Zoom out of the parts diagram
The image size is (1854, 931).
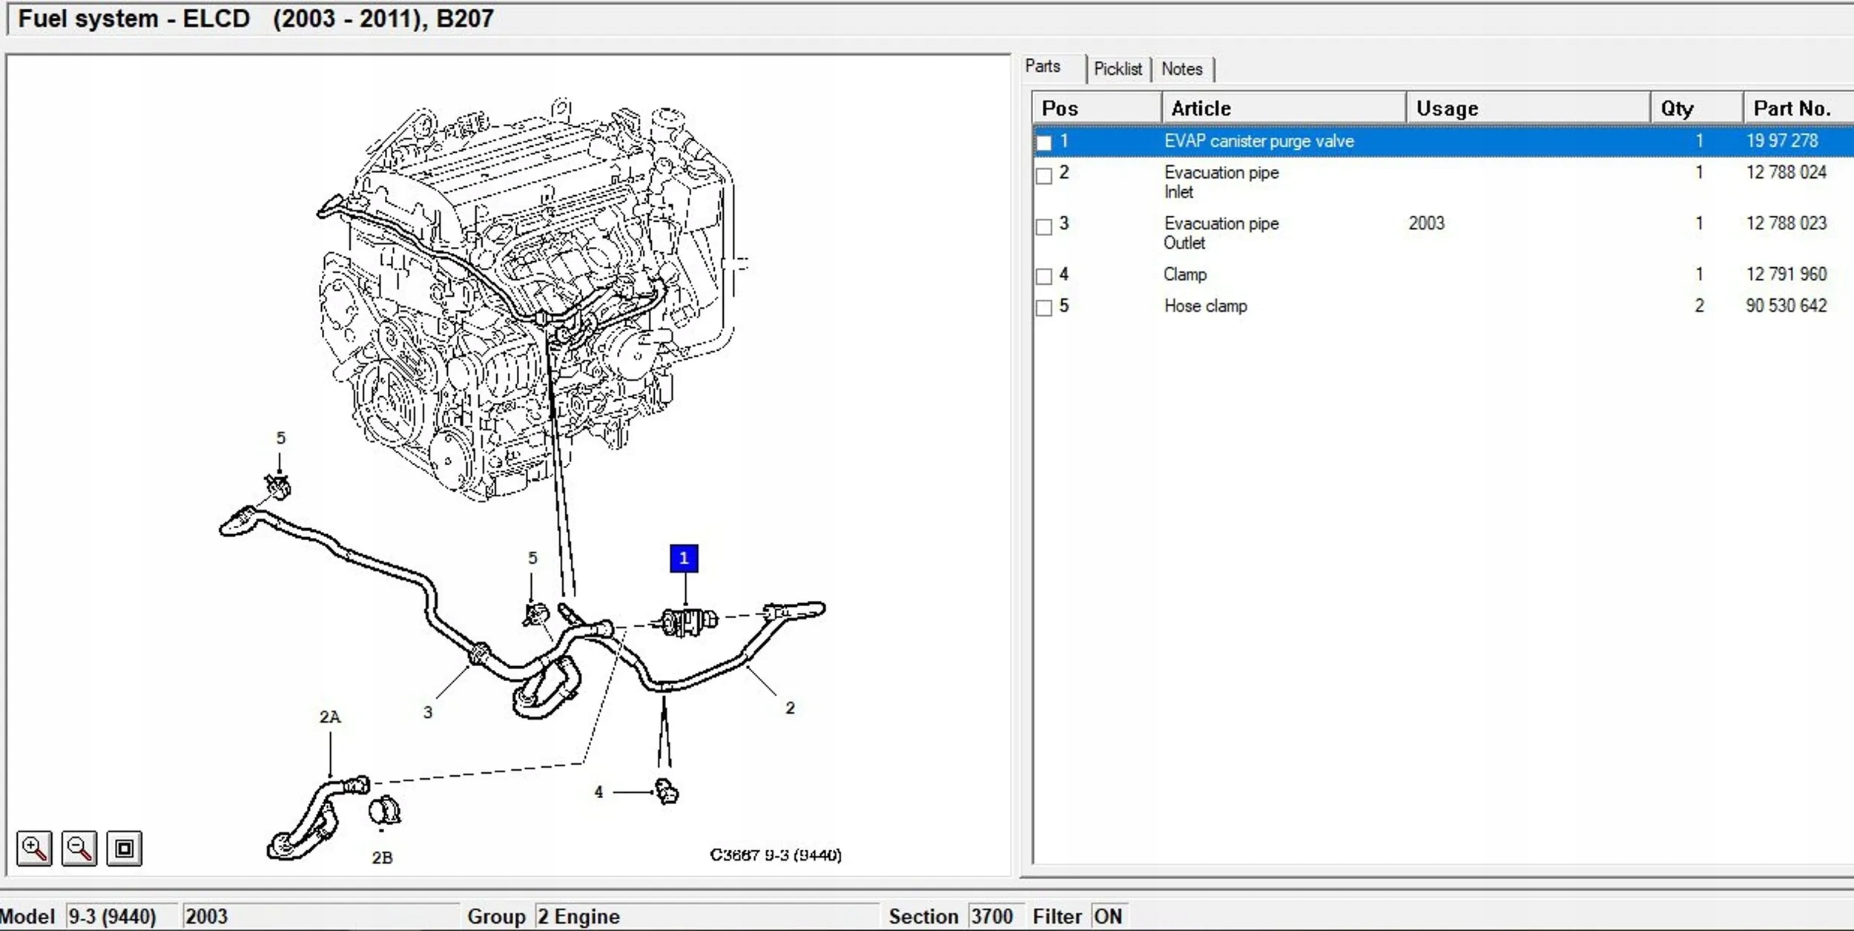coord(79,848)
